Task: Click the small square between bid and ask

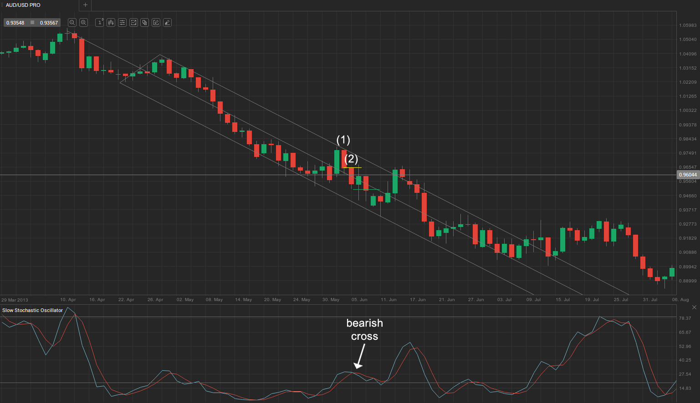Action: [x=32, y=23]
